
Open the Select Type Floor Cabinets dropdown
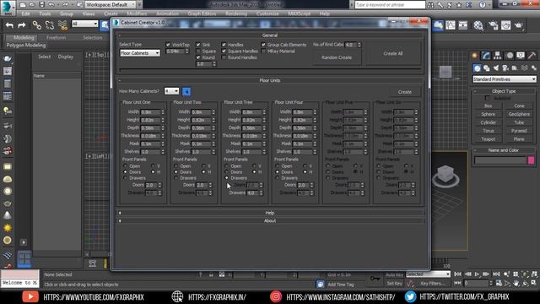tap(140, 53)
